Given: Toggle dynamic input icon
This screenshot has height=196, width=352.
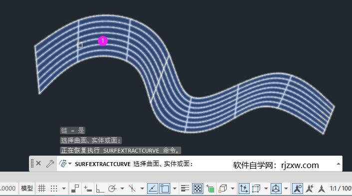Looking at the screenshot, I should click(x=88, y=189).
